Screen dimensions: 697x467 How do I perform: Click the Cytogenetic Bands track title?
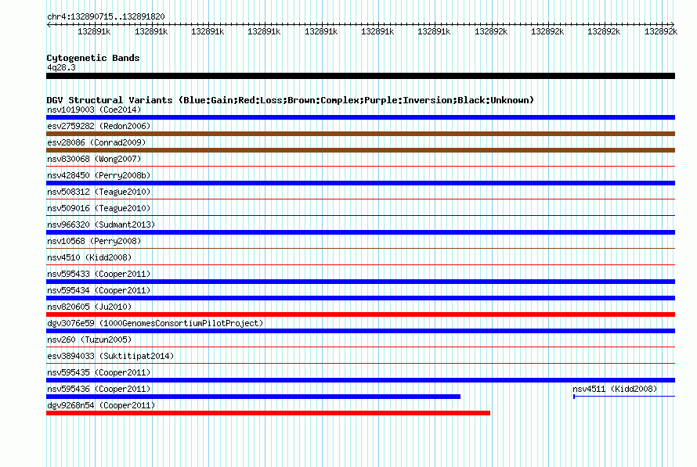(x=93, y=58)
